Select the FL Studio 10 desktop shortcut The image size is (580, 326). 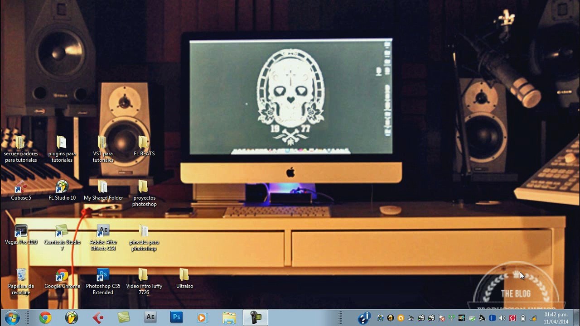pyautogui.click(x=62, y=191)
